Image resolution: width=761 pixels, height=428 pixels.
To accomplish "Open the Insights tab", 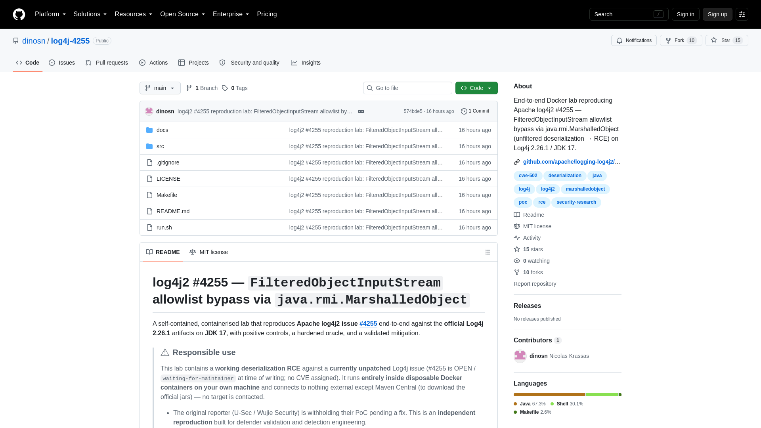I will coord(306,63).
